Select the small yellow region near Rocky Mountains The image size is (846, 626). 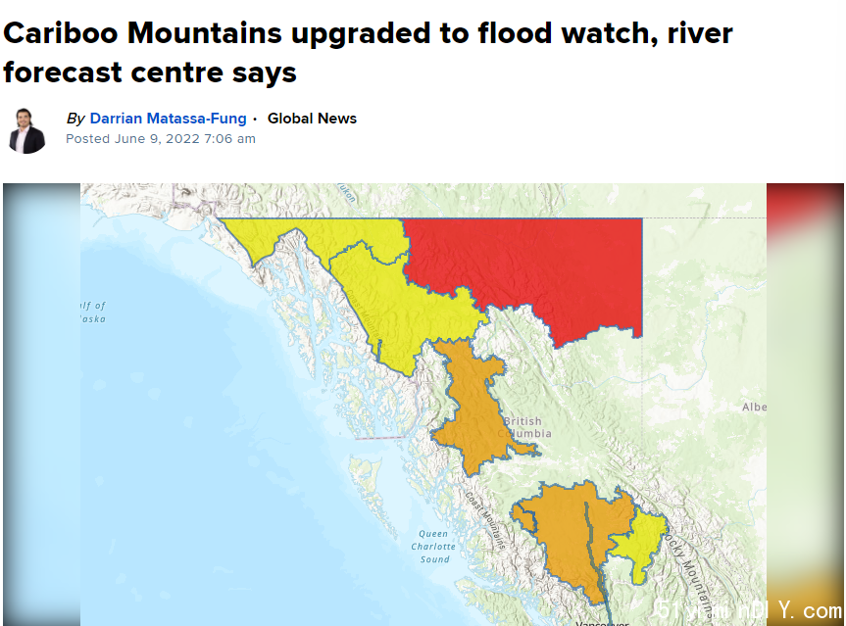640,542
